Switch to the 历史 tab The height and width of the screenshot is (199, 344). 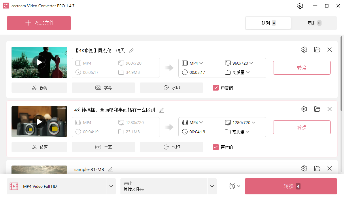(314, 23)
